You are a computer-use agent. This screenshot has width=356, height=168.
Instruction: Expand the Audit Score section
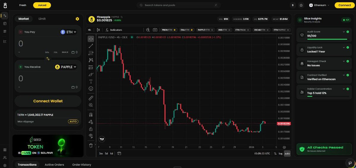pos(344,32)
